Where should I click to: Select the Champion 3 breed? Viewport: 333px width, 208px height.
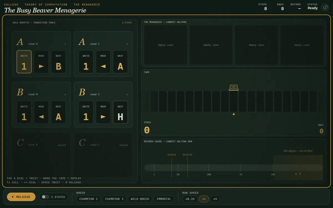coord(114,199)
